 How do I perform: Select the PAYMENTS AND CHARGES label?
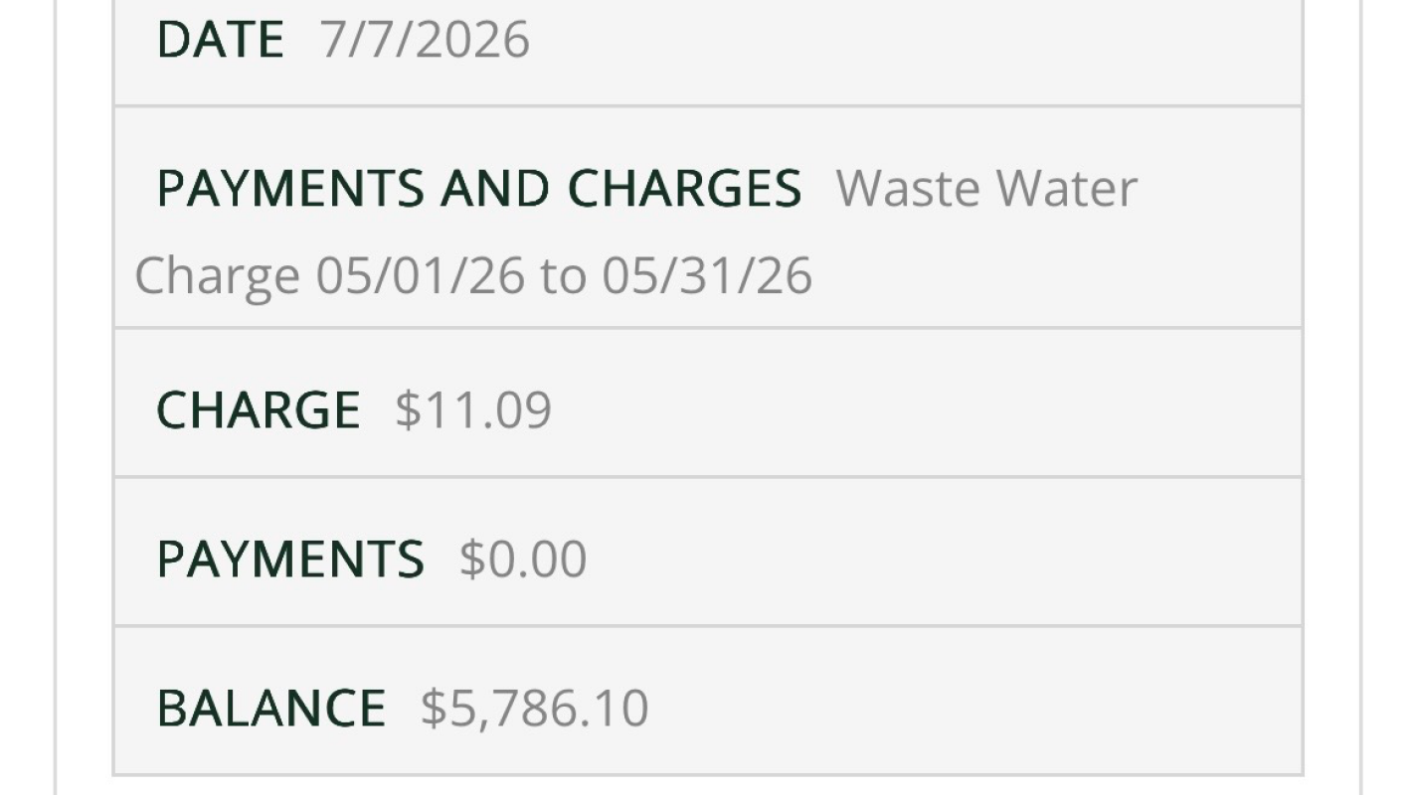click(479, 189)
